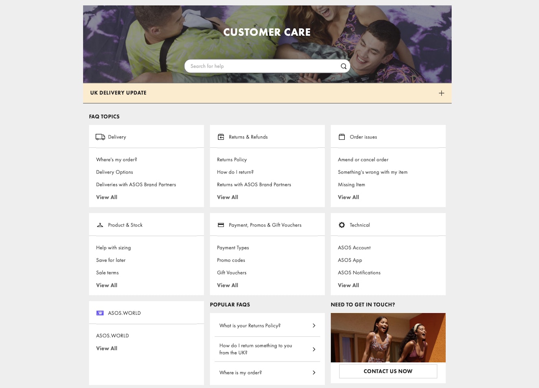Click the get in touch photo thumbnail

(388, 338)
